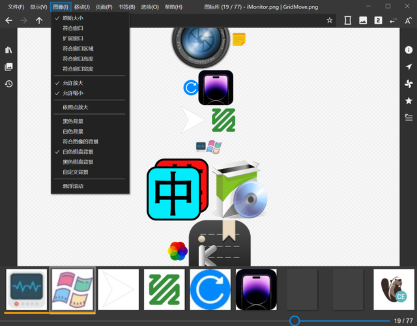
Task: Expand the 书签(B) menu
Action: point(127,7)
